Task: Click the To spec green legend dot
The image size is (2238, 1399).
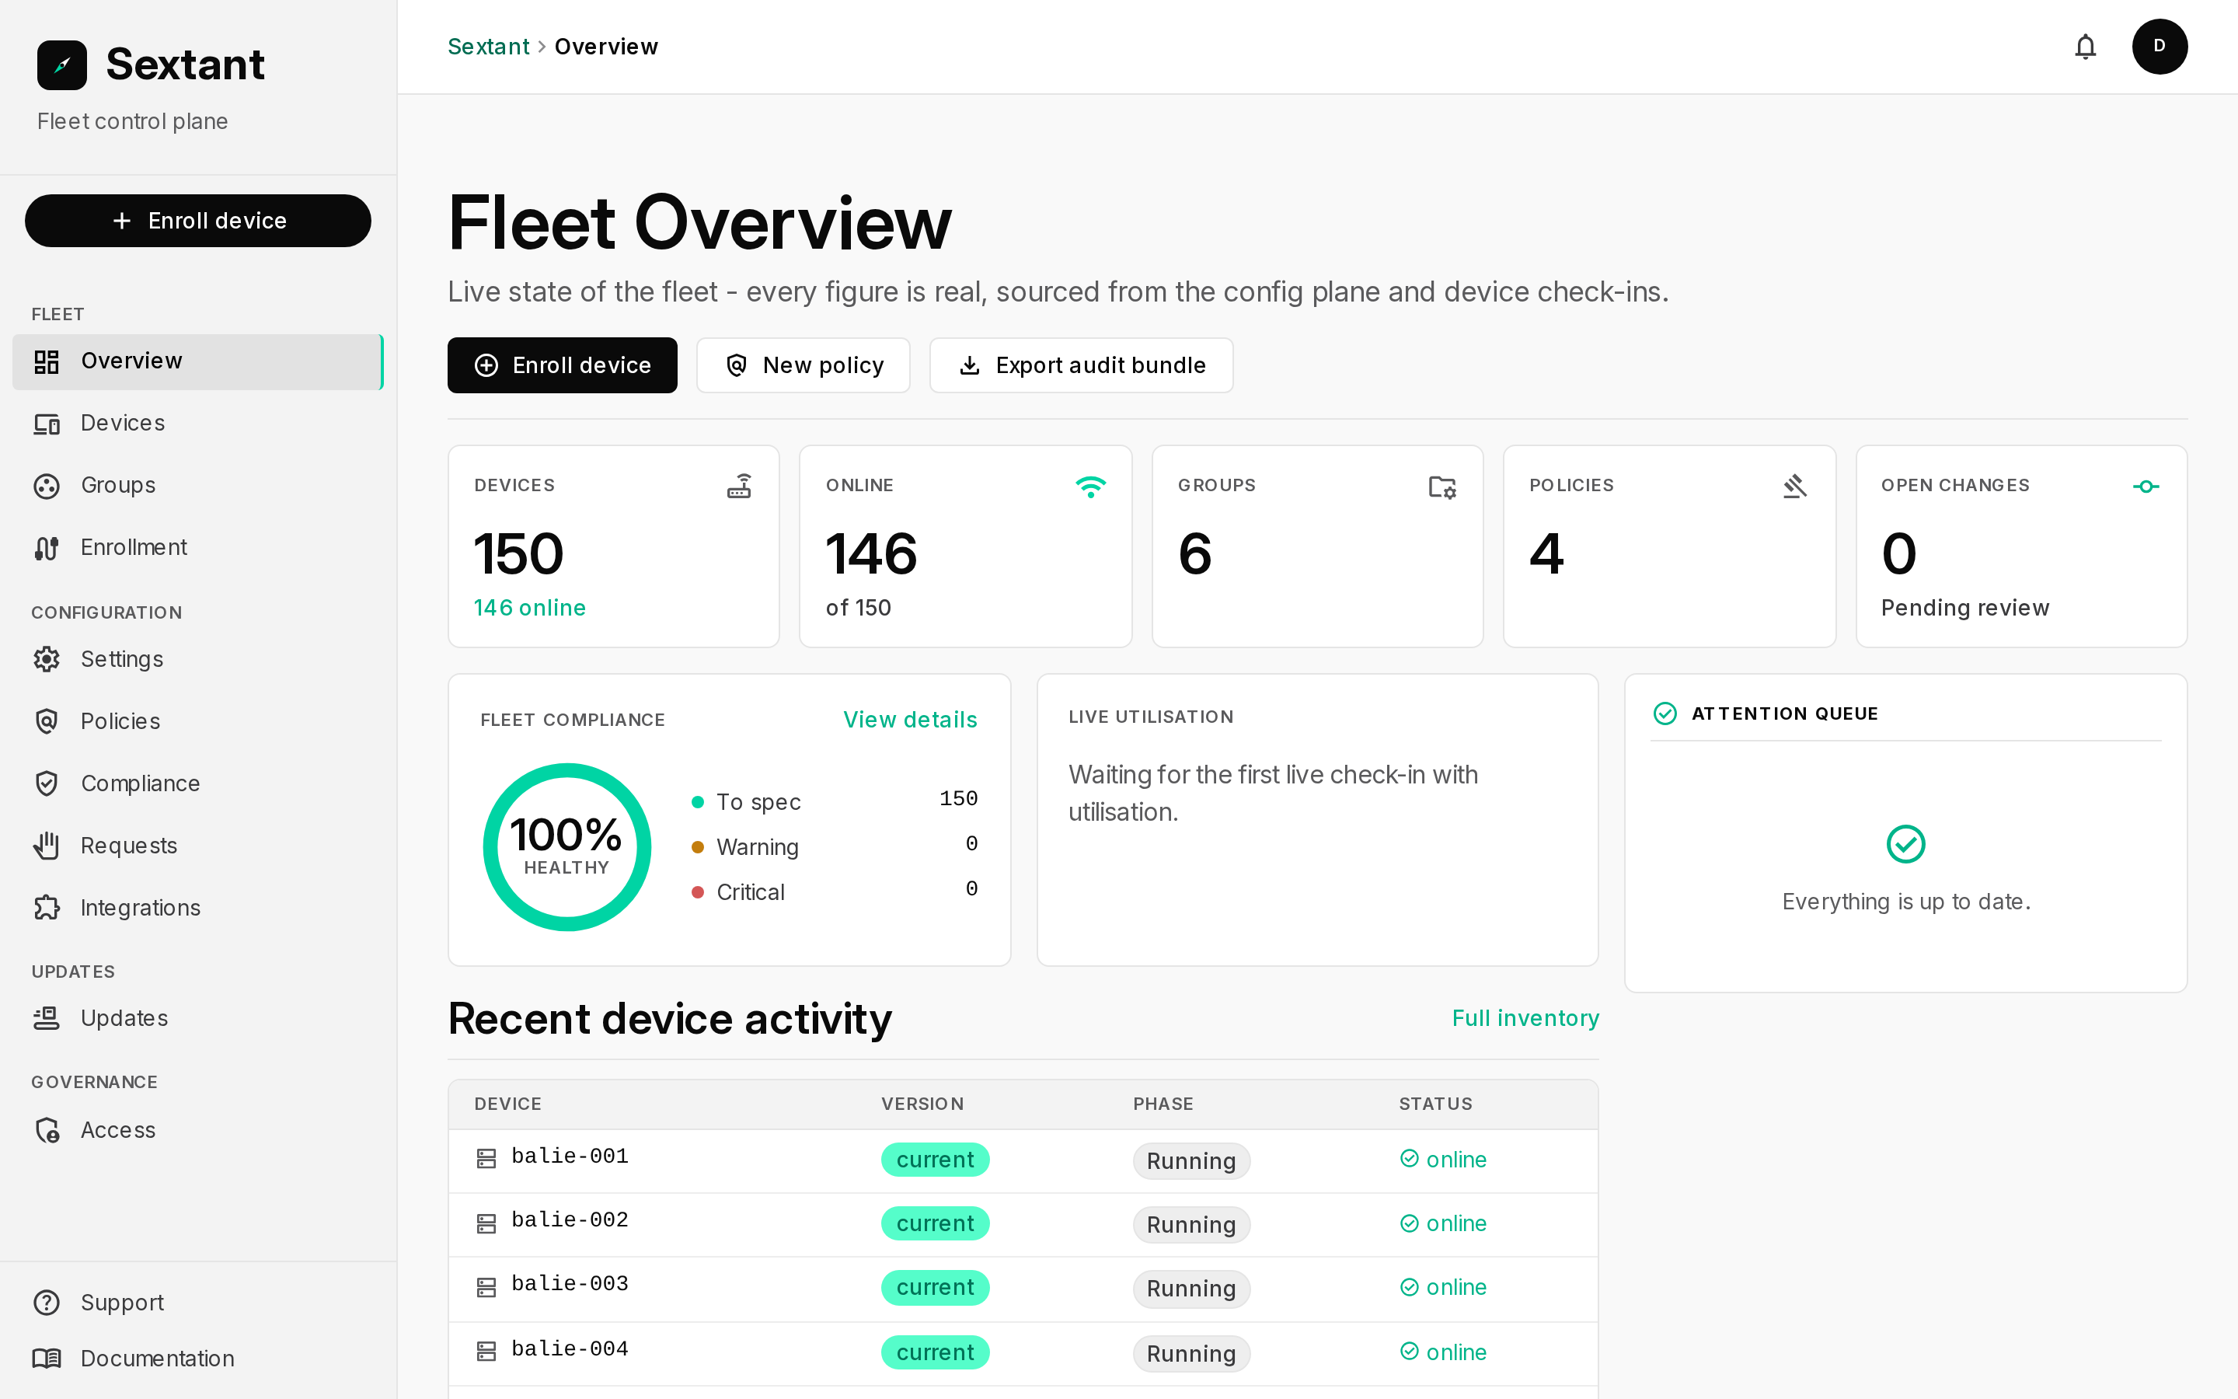Action: 699,801
